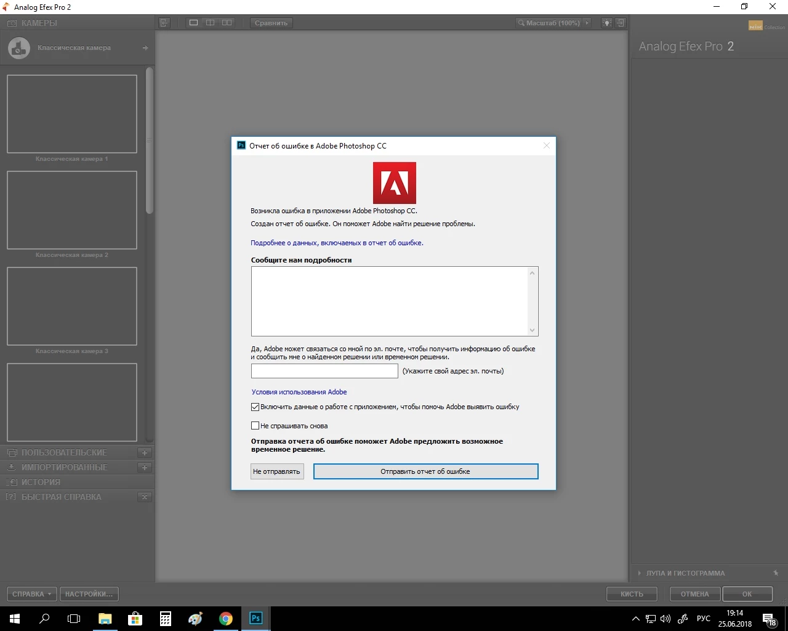Close quick help with X button
Screen dimensions: 788x631
(x=145, y=497)
